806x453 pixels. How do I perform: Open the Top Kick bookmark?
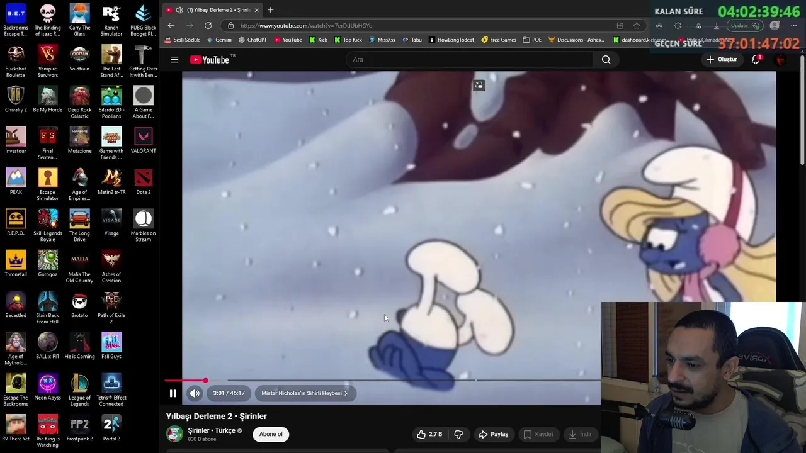pos(348,40)
